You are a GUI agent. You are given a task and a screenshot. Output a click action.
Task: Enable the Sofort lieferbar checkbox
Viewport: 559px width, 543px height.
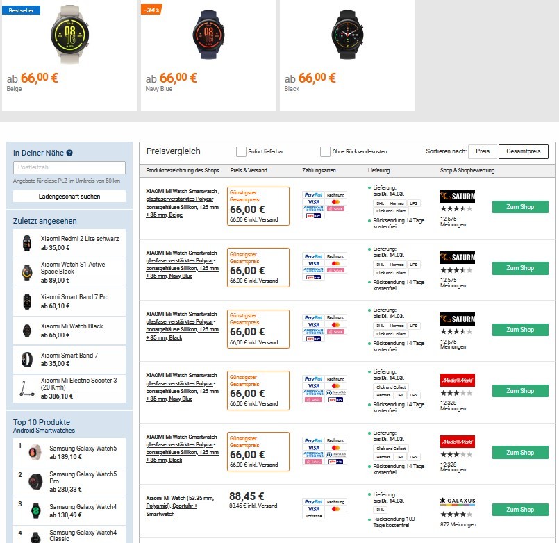241,151
